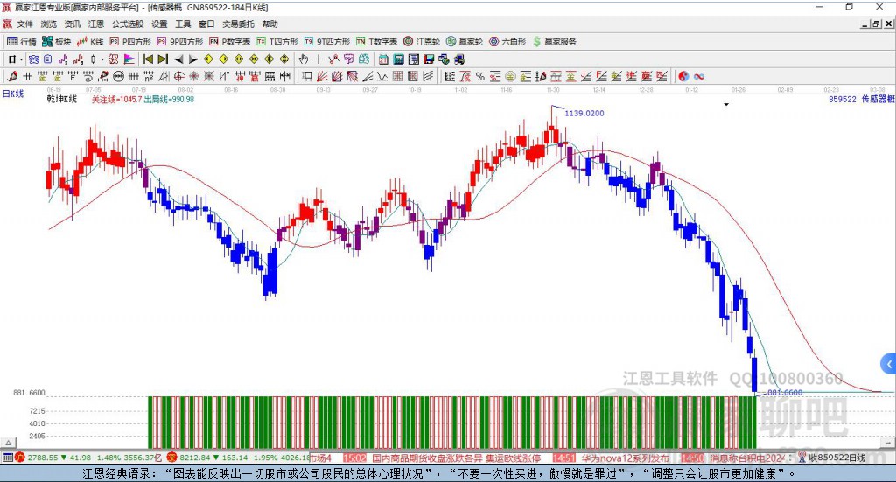Open the candlestick style dropdown arrow

coord(102,59)
